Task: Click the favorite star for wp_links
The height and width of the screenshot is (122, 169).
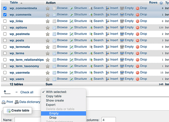Action: point(48,21)
